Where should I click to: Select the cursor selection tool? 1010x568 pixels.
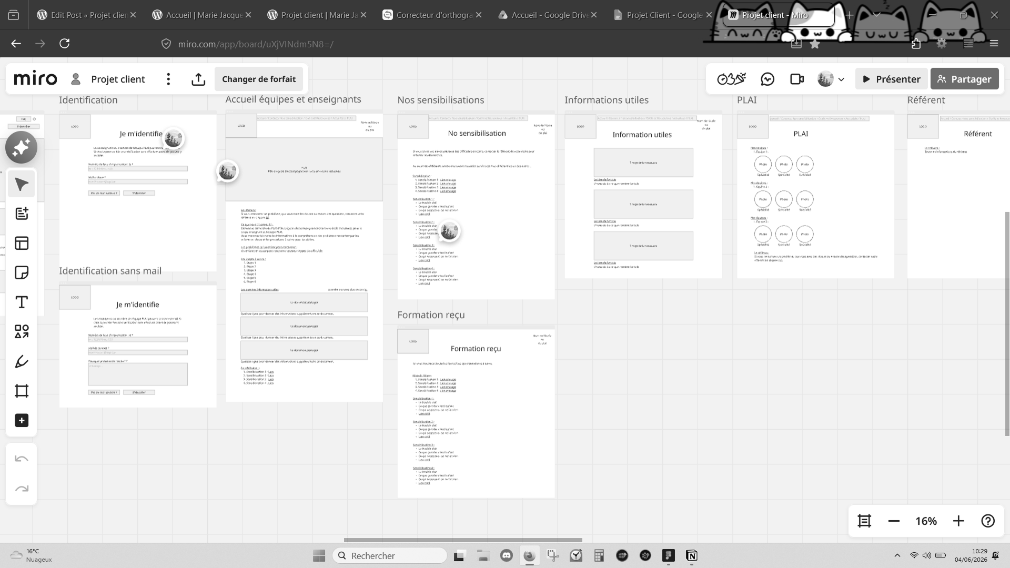point(22,184)
